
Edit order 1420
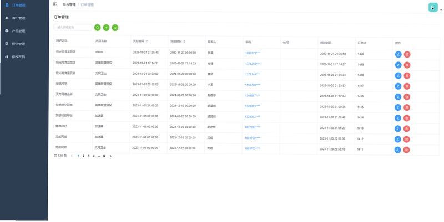click(398, 54)
